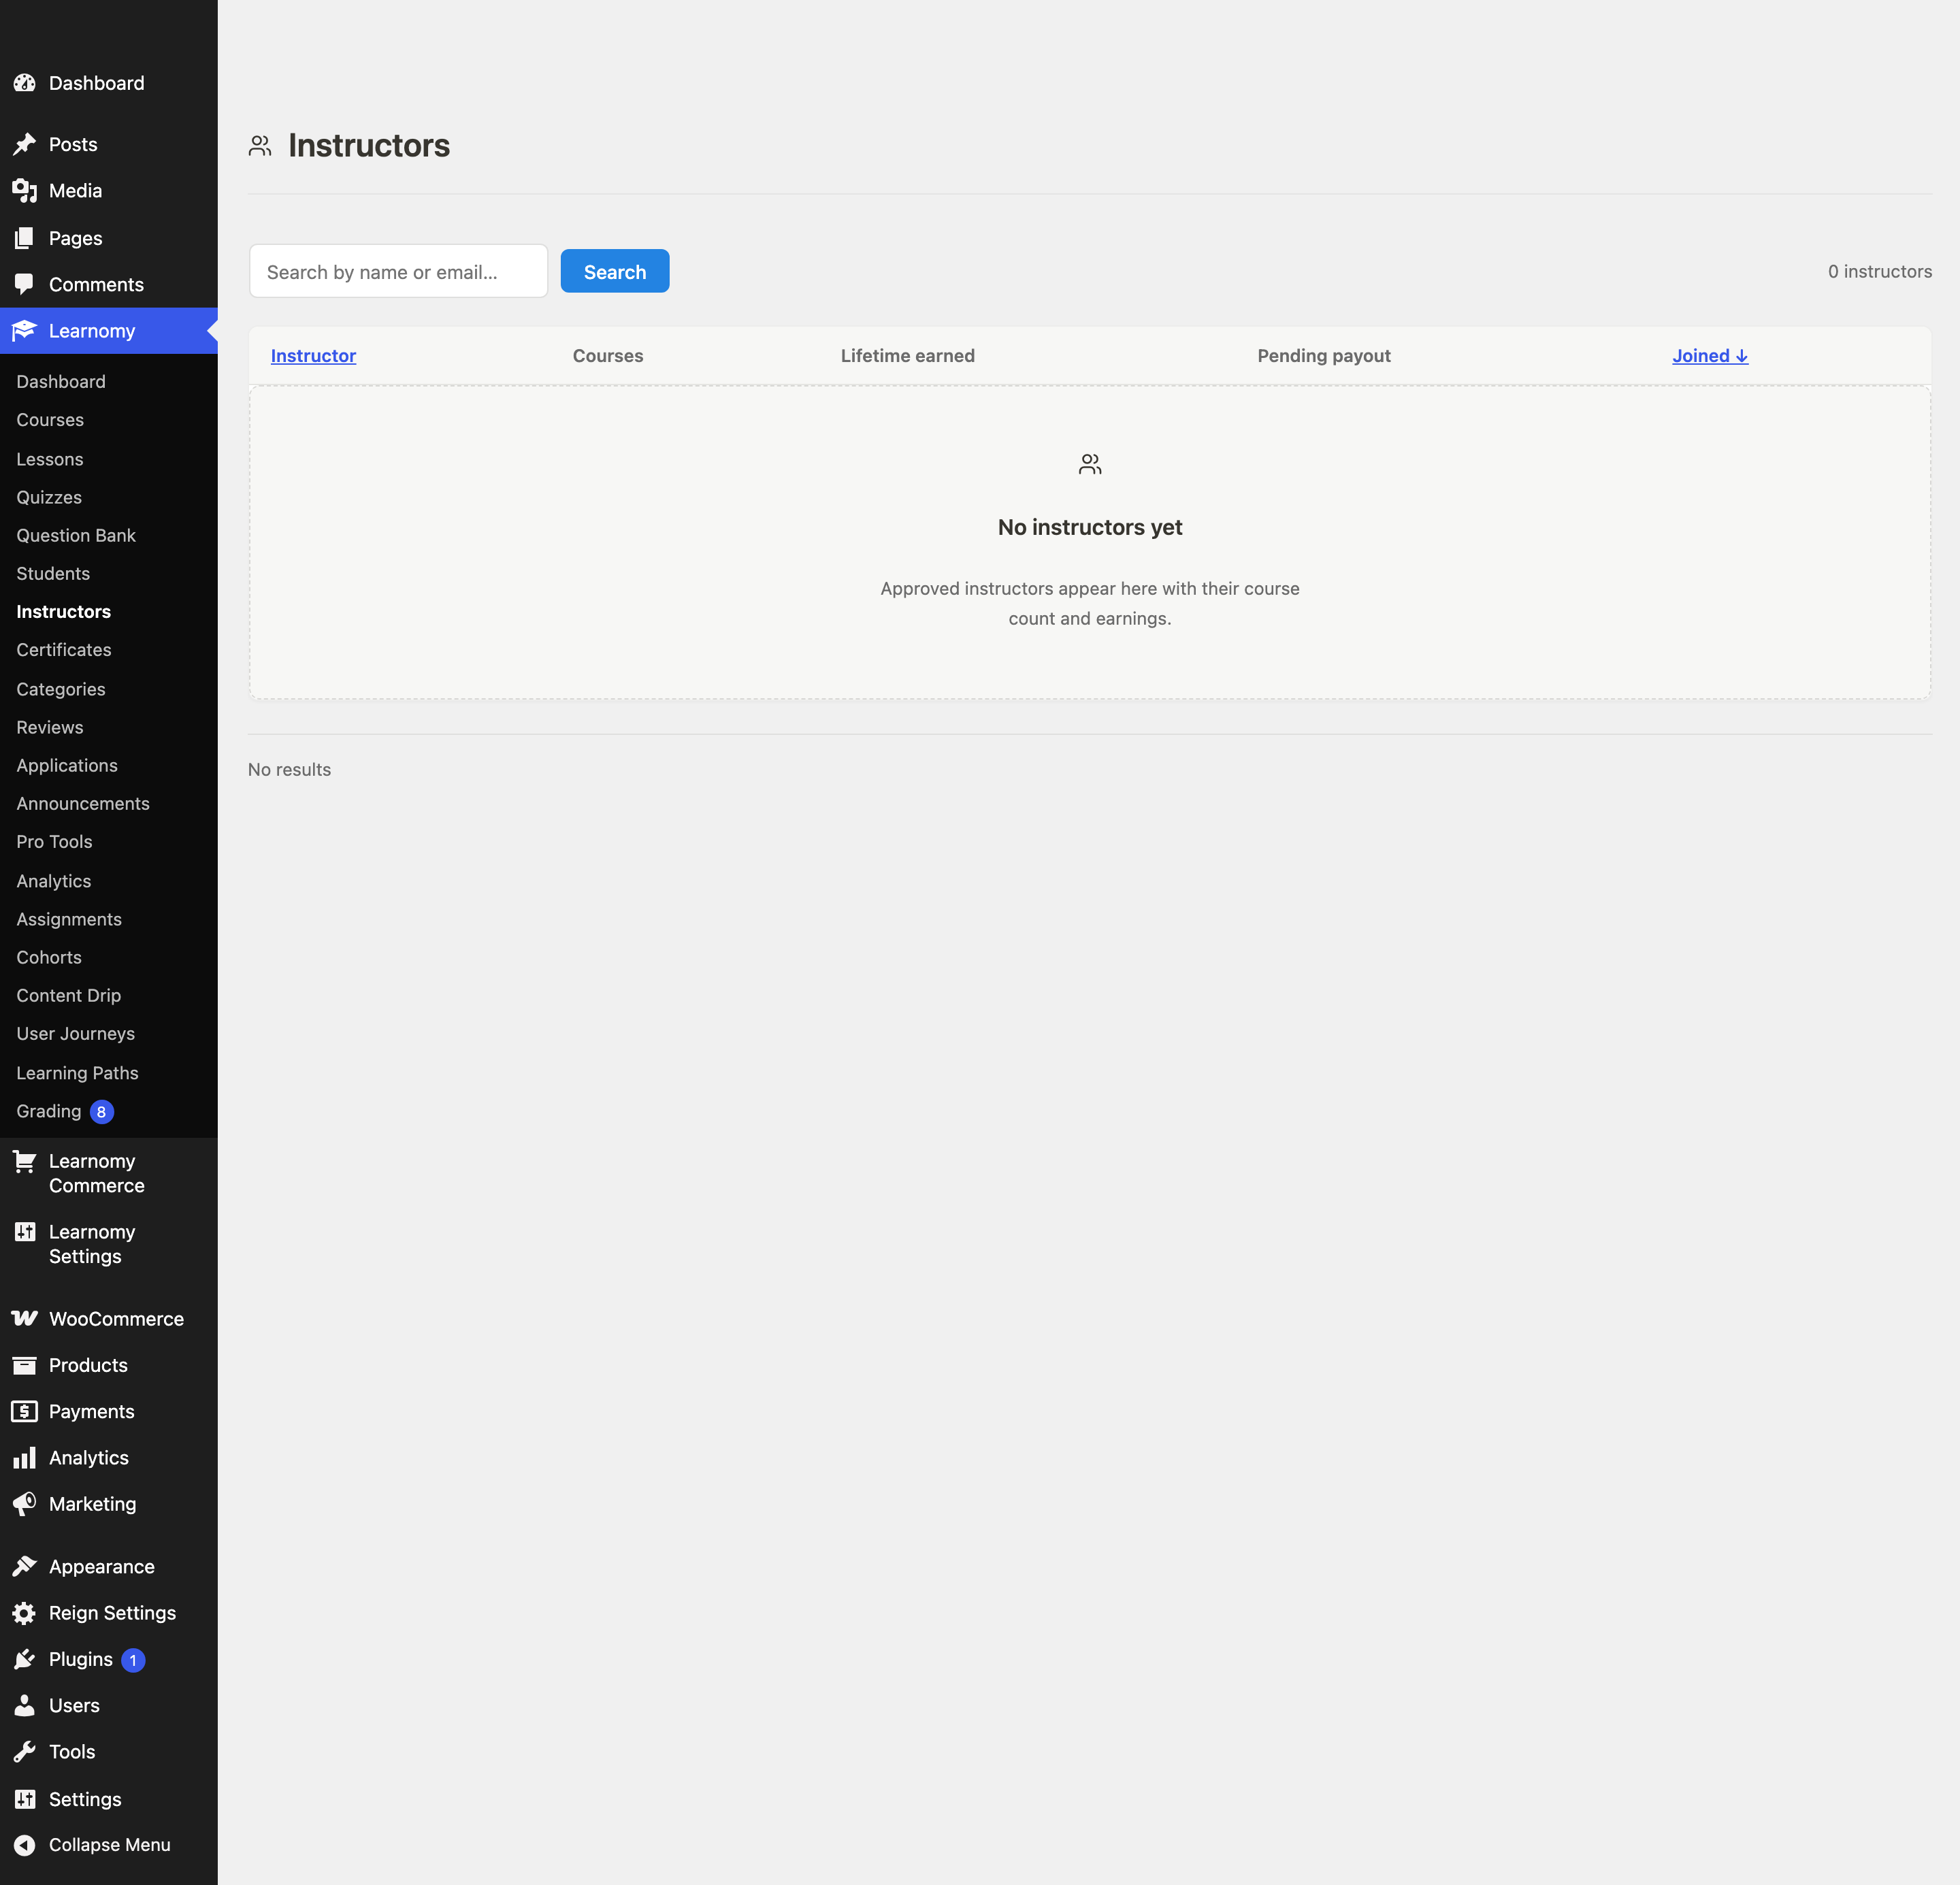The image size is (1960, 1885).
Task: Click the Learnomy Commerce cart icon
Action: (x=24, y=1161)
